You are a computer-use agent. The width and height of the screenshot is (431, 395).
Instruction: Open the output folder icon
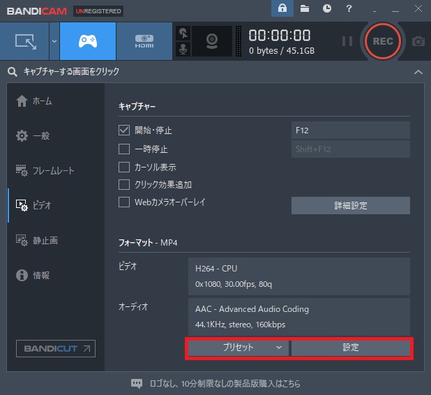point(305,8)
